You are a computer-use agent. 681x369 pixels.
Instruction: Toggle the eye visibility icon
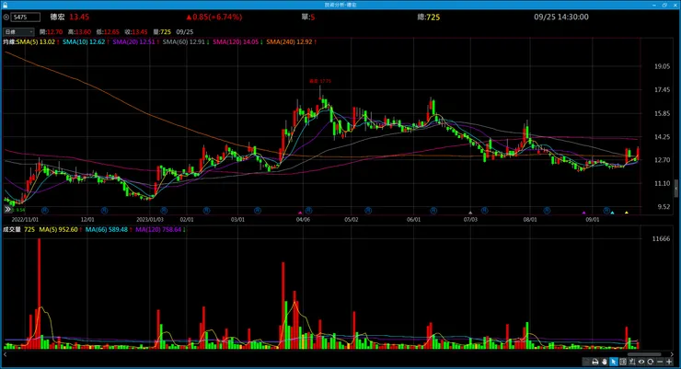click(641, 362)
